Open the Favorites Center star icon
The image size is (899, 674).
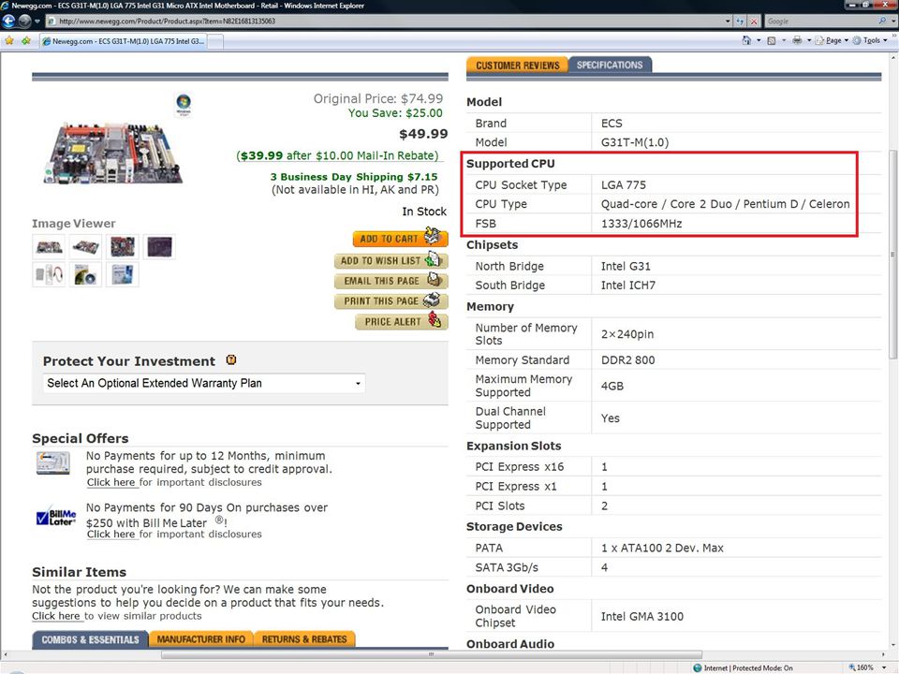coord(9,40)
